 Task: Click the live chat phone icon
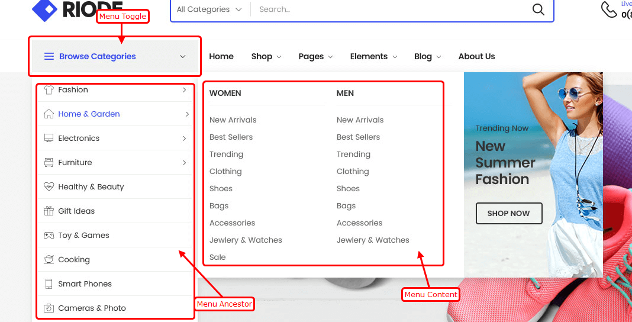[x=608, y=9]
